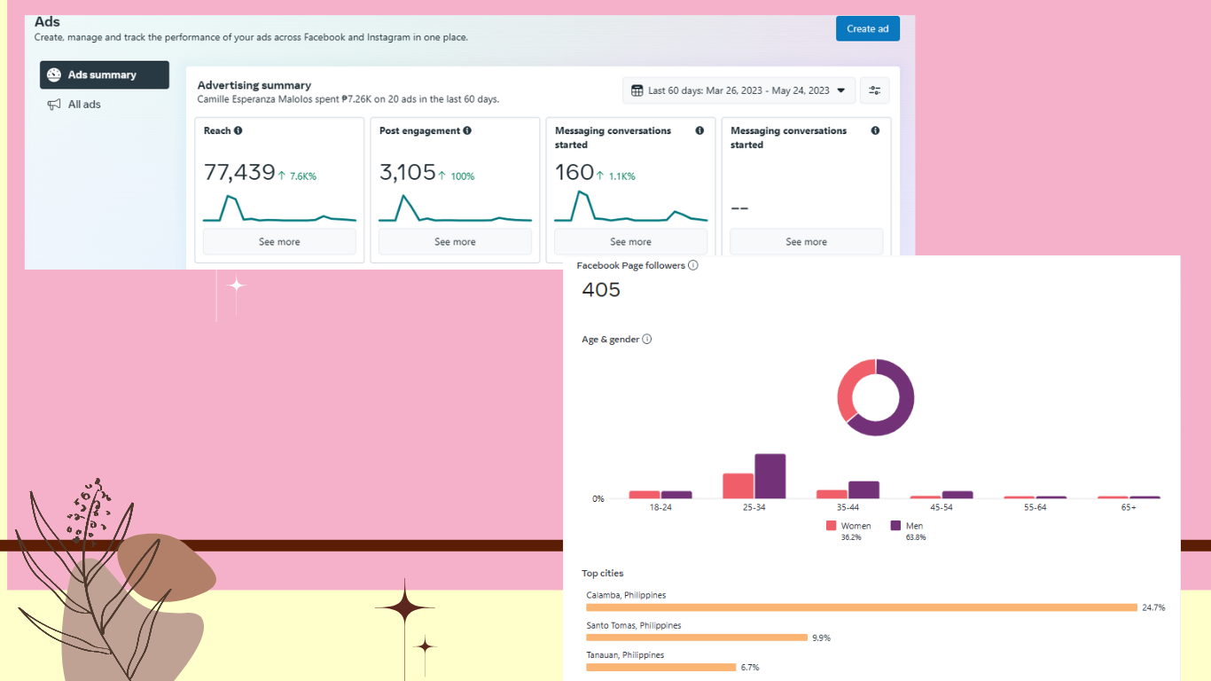Image resolution: width=1211 pixels, height=681 pixels.
Task: Click the Calamba, Philippines city bar
Action: tap(862, 607)
